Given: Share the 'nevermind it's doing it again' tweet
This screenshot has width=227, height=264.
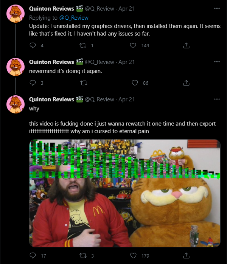Looking at the screenshot, I should point(186,83).
